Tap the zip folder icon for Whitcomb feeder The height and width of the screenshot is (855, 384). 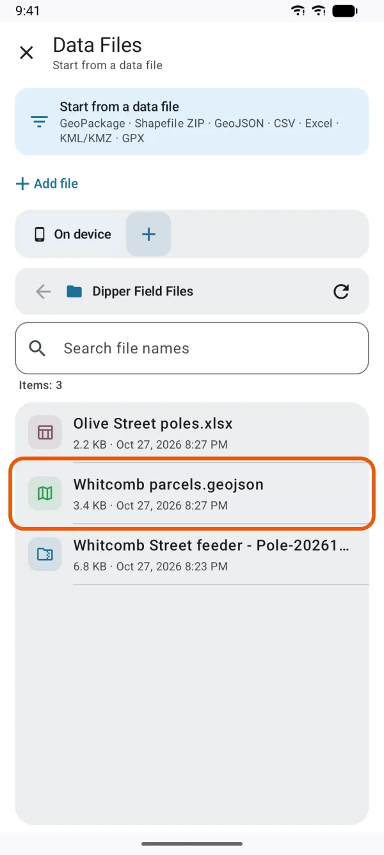pyautogui.click(x=45, y=554)
